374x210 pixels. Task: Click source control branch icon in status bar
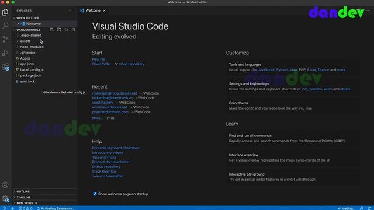click(x=5, y=208)
